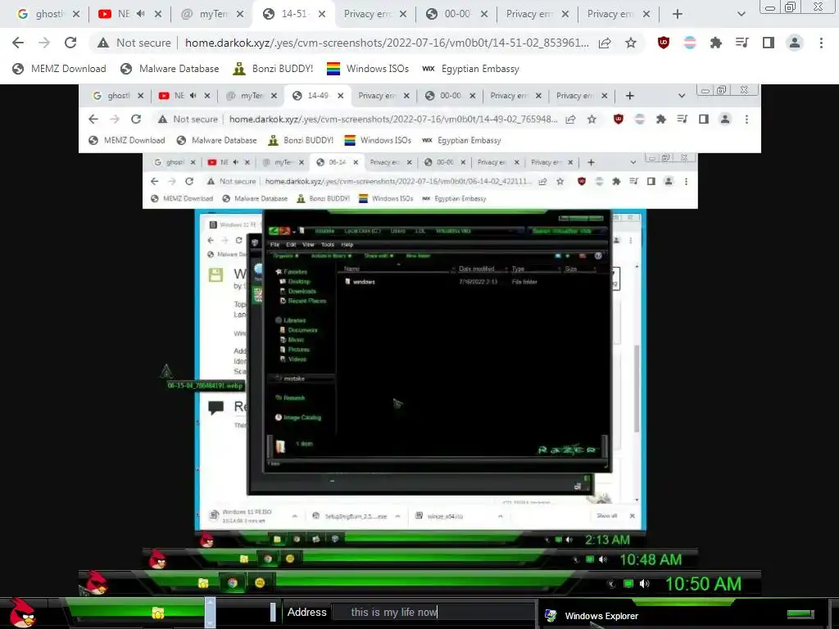Select Documents in the Razer explorer sidebar

pyautogui.click(x=303, y=330)
